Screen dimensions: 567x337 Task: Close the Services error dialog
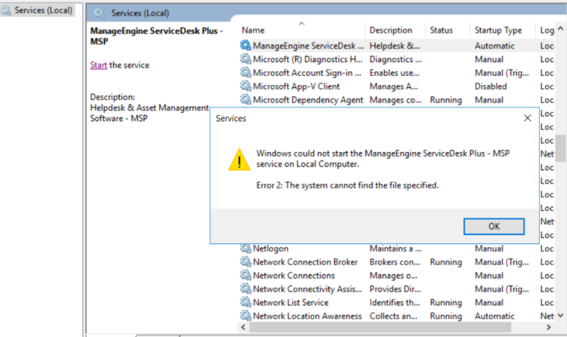click(x=527, y=118)
